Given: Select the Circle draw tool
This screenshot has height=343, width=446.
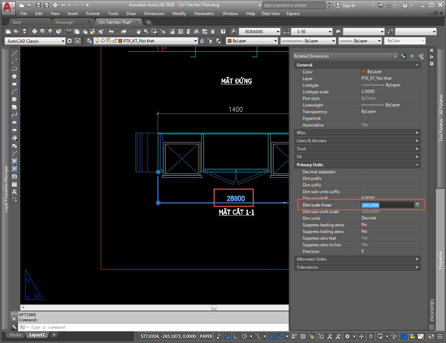Looking at the screenshot, I should pos(14,100).
